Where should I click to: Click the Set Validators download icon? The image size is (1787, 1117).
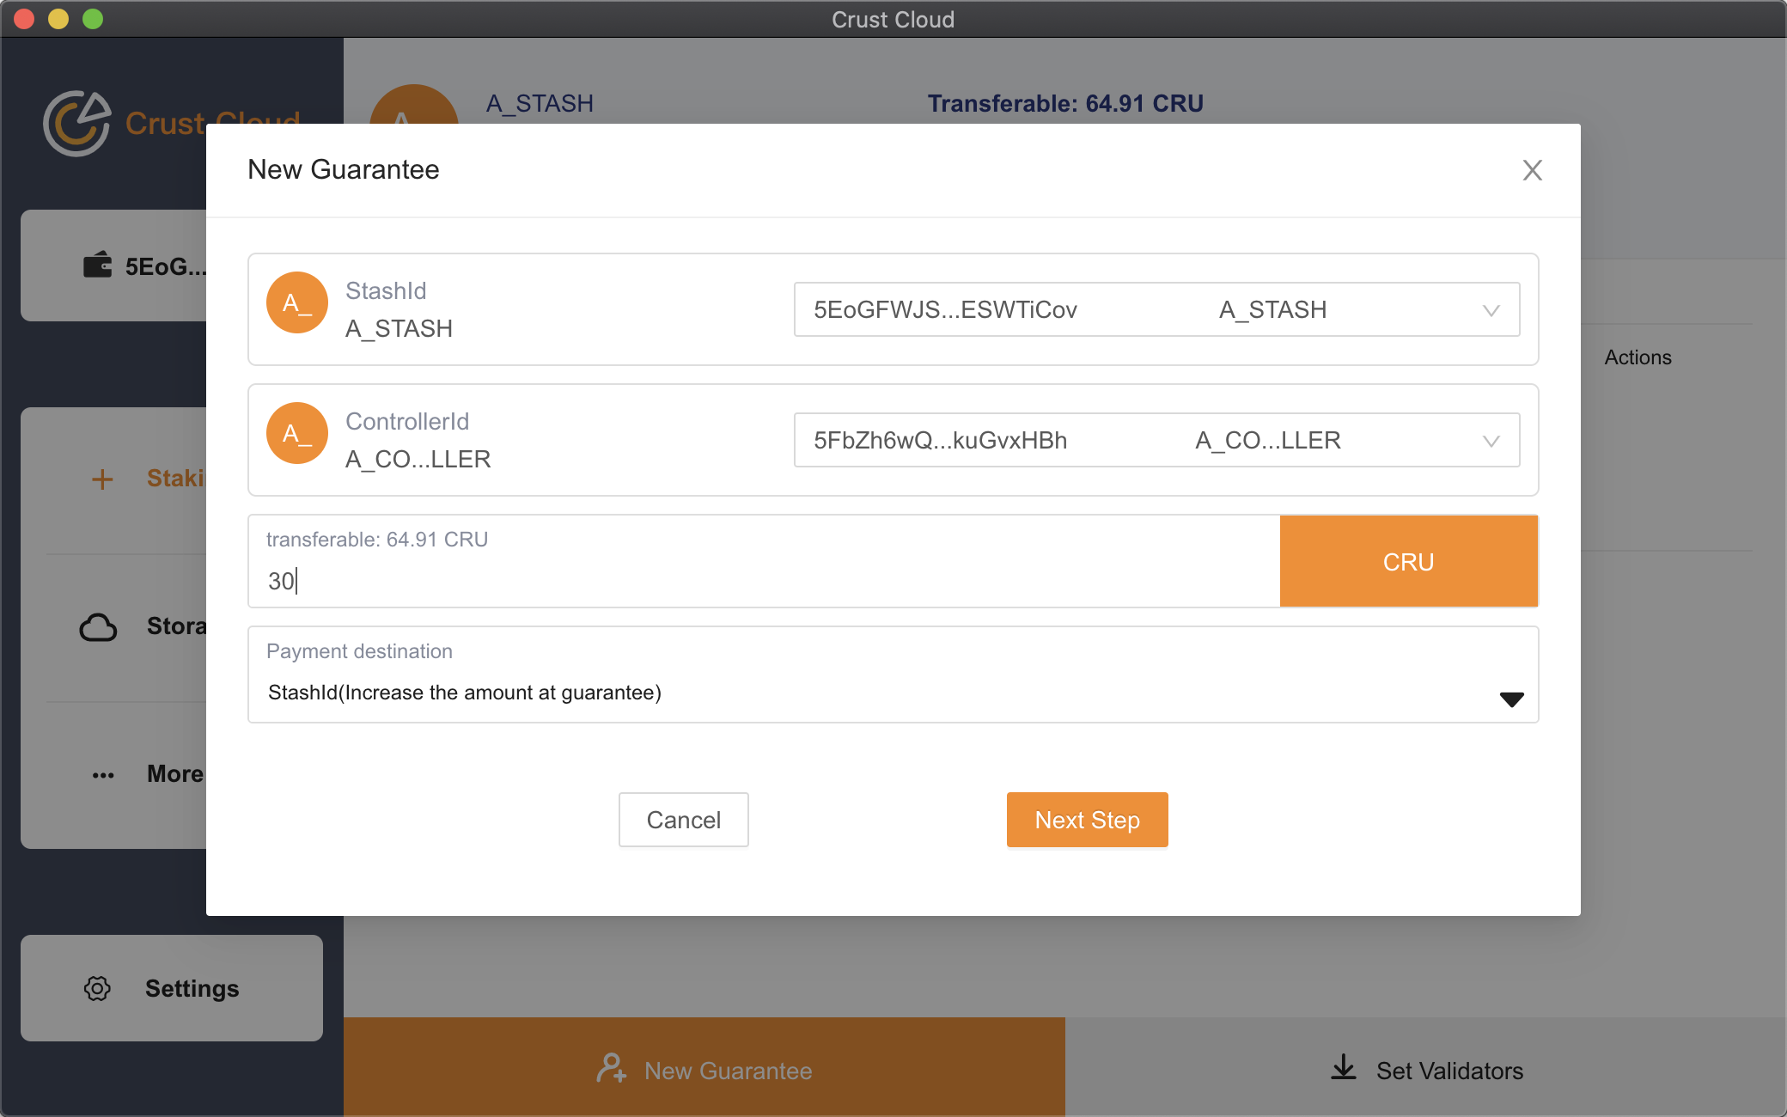[1344, 1068]
